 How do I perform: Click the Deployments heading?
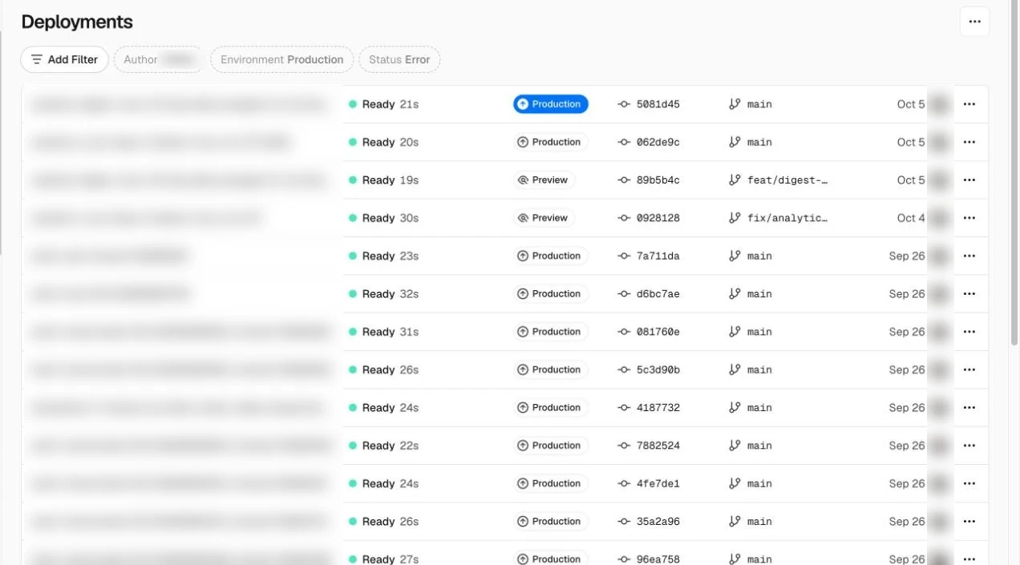(77, 22)
